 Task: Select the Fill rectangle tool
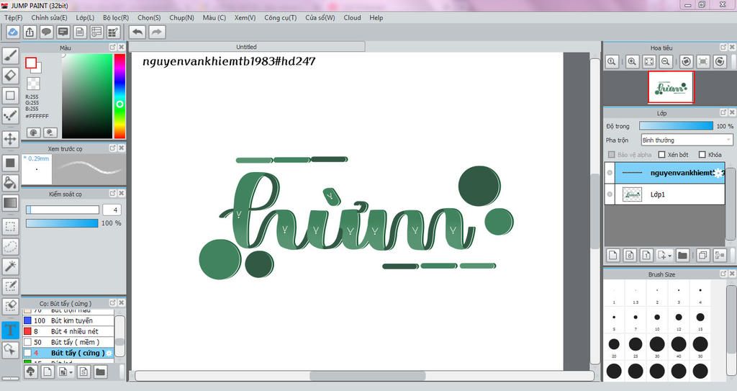tap(10, 163)
